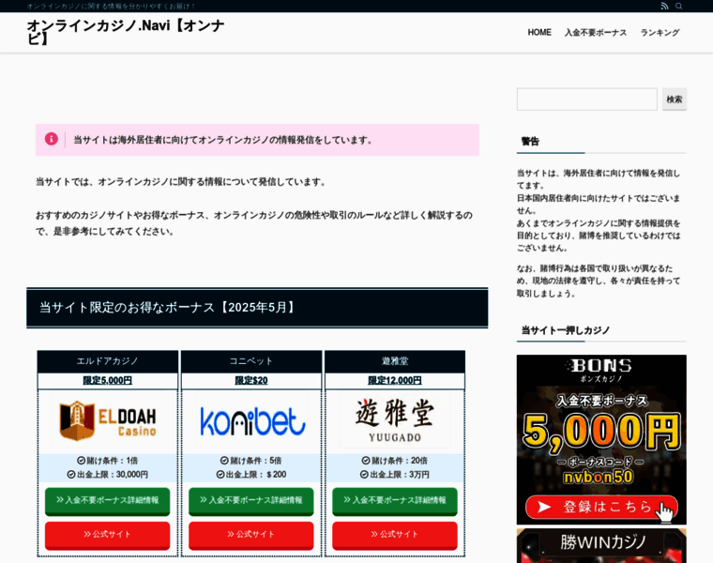Visit 公式サイト for エルドアカジノ
The image size is (713, 563).
point(107,535)
